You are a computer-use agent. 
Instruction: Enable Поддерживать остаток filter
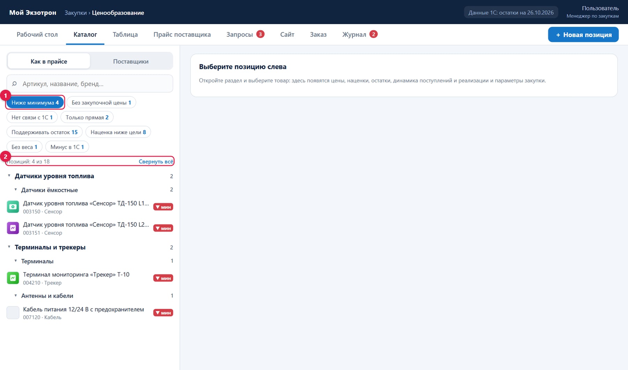45,132
